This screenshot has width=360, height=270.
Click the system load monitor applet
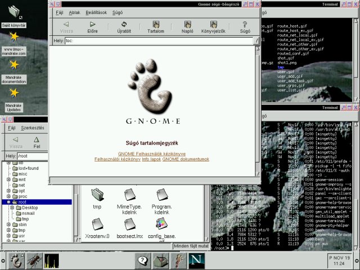(51, 261)
